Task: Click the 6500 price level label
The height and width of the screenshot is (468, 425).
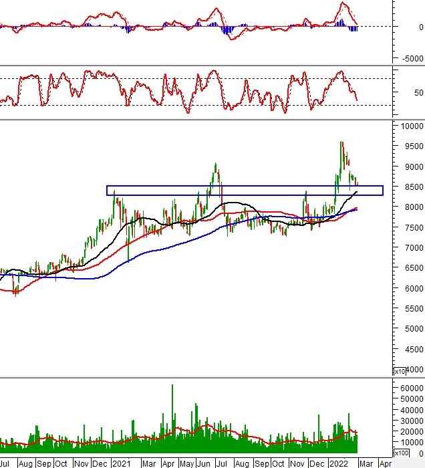Action: click(414, 267)
